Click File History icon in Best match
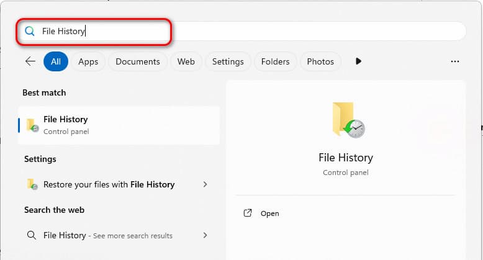Image resolution: width=483 pixels, height=260 pixels. pos(32,125)
